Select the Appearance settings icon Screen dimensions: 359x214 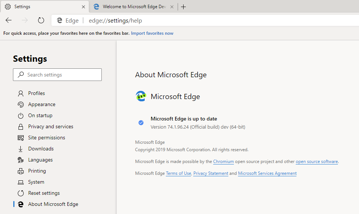click(21, 104)
